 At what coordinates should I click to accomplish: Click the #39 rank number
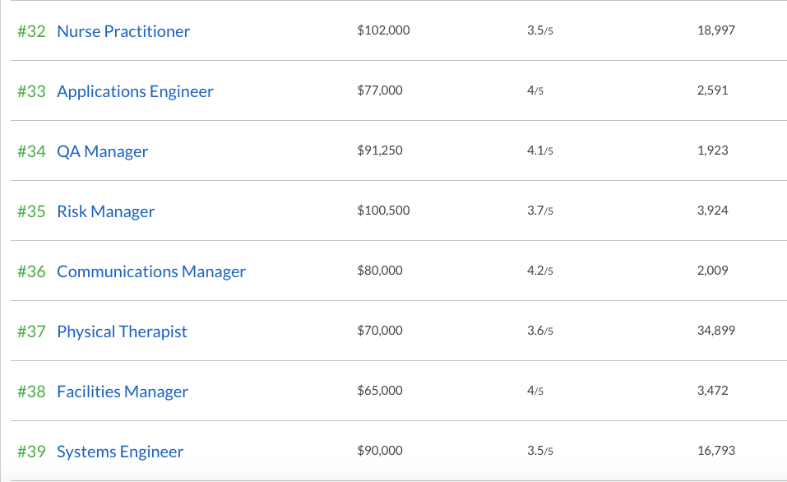click(31, 452)
